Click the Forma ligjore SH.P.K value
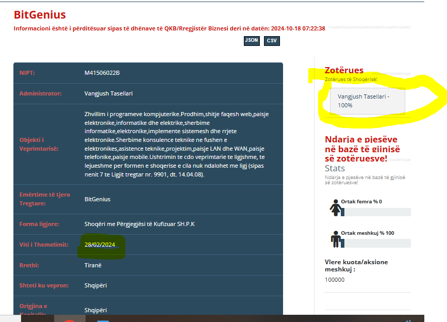 pyautogui.click(x=139, y=224)
